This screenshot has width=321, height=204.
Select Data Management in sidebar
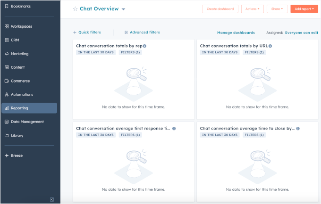(27, 122)
